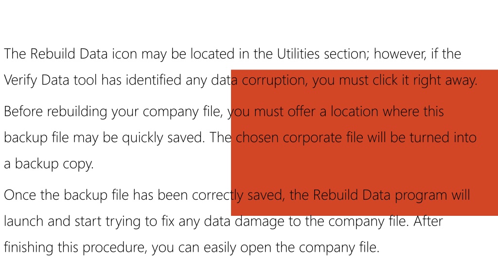Click the word "Once" starting the third paragraph
Image resolution: width=498 pixels, height=280 pixels.
[x=19, y=195]
